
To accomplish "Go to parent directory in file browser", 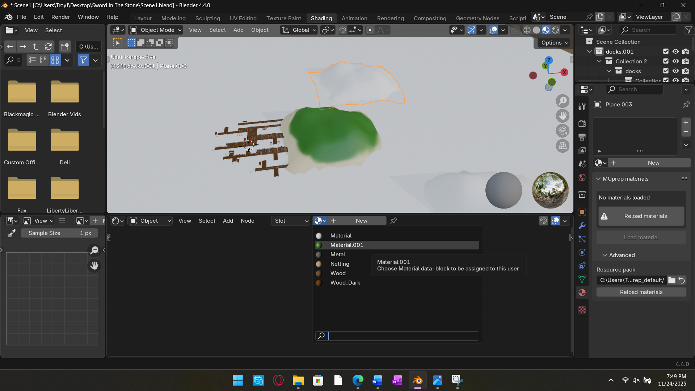I will 35,46.
